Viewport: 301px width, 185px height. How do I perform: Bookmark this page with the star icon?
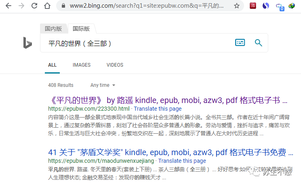(236, 6)
